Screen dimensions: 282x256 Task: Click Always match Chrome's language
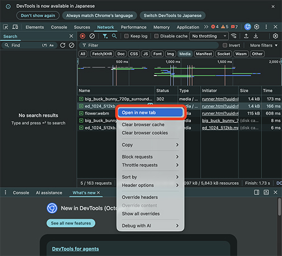99,15
